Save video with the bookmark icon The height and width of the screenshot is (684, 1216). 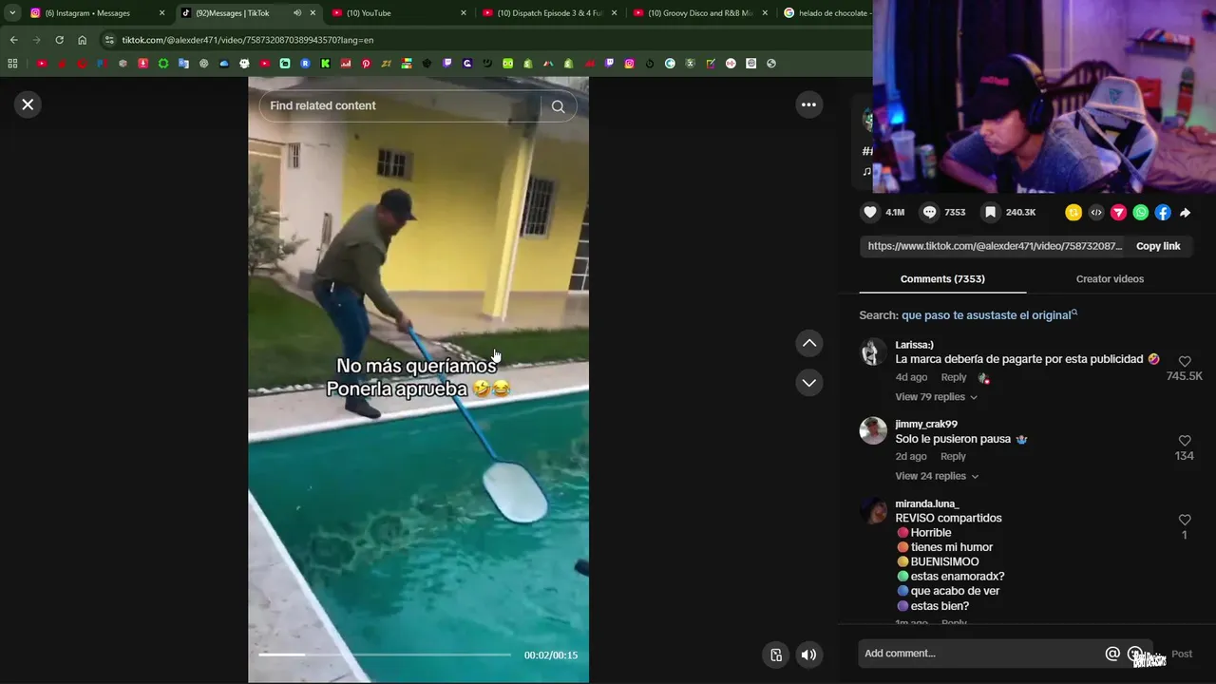point(991,212)
